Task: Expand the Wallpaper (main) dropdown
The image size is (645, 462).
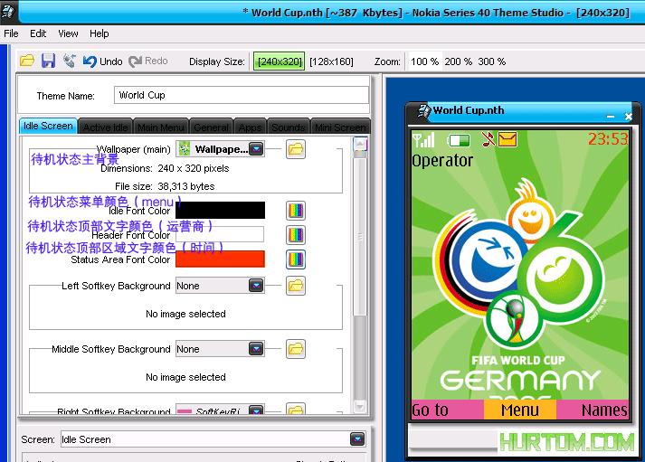Action: click(256, 149)
